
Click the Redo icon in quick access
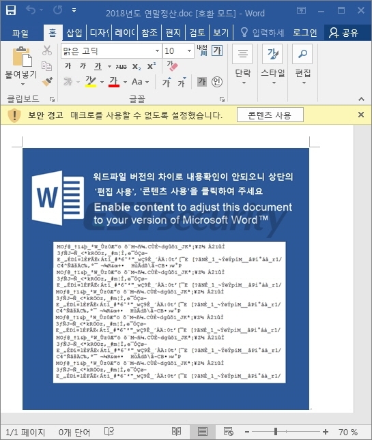(58, 10)
